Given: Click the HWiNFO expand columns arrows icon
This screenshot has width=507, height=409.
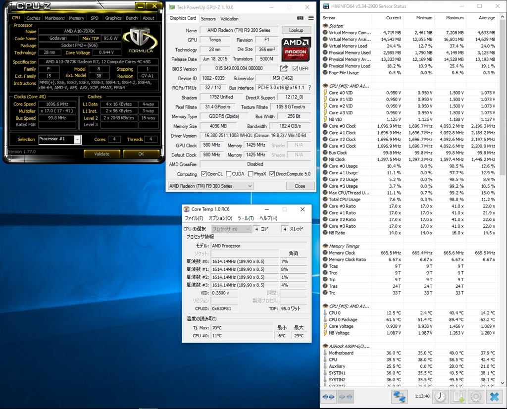Looking at the screenshot, I should click(x=329, y=396).
